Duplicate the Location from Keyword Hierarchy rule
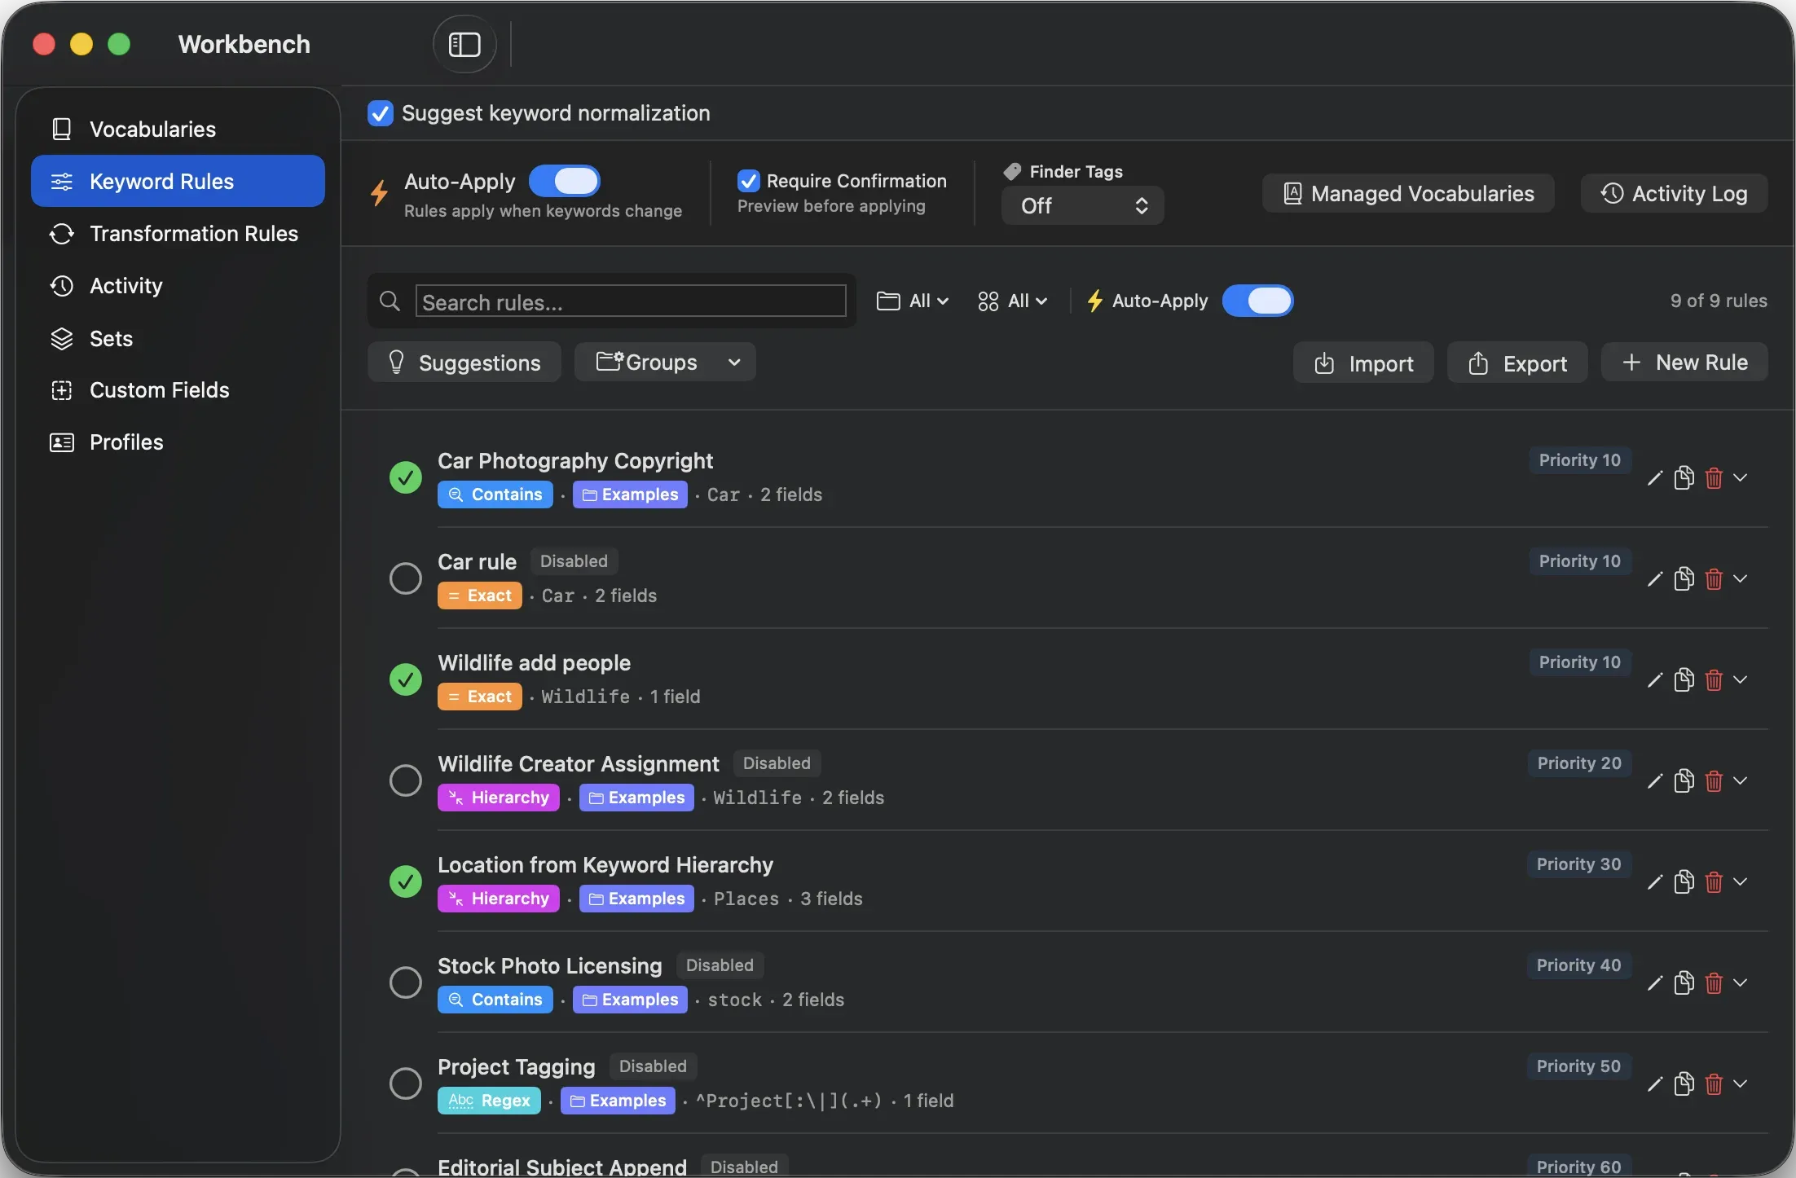 coord(1684,882)
